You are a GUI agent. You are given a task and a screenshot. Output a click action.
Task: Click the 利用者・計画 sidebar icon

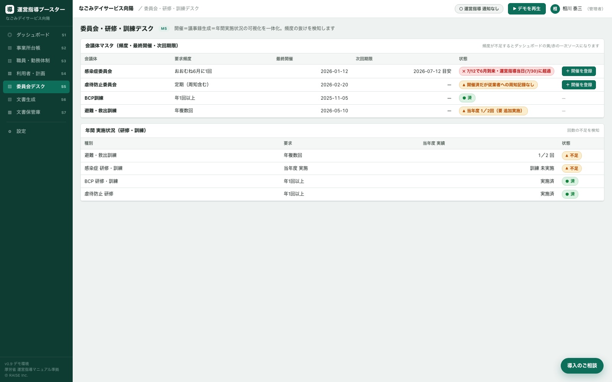coord(10,73)
